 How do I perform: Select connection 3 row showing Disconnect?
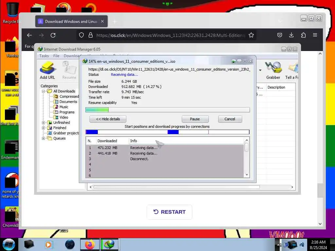point(165,159)
